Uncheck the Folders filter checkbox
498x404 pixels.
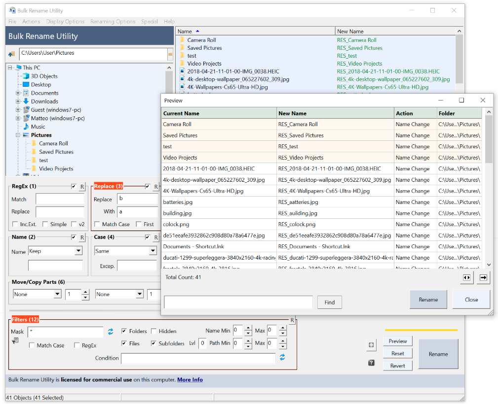coord(124,331)
